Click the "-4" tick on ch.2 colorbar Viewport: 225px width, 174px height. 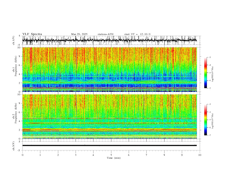[x=210, y=112]
